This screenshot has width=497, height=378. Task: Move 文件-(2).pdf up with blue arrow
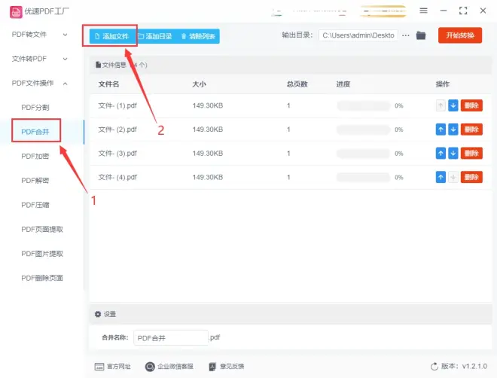(x=441, y=130)
